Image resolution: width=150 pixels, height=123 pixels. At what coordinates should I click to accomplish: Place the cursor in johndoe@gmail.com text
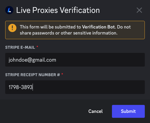(32, 60)
